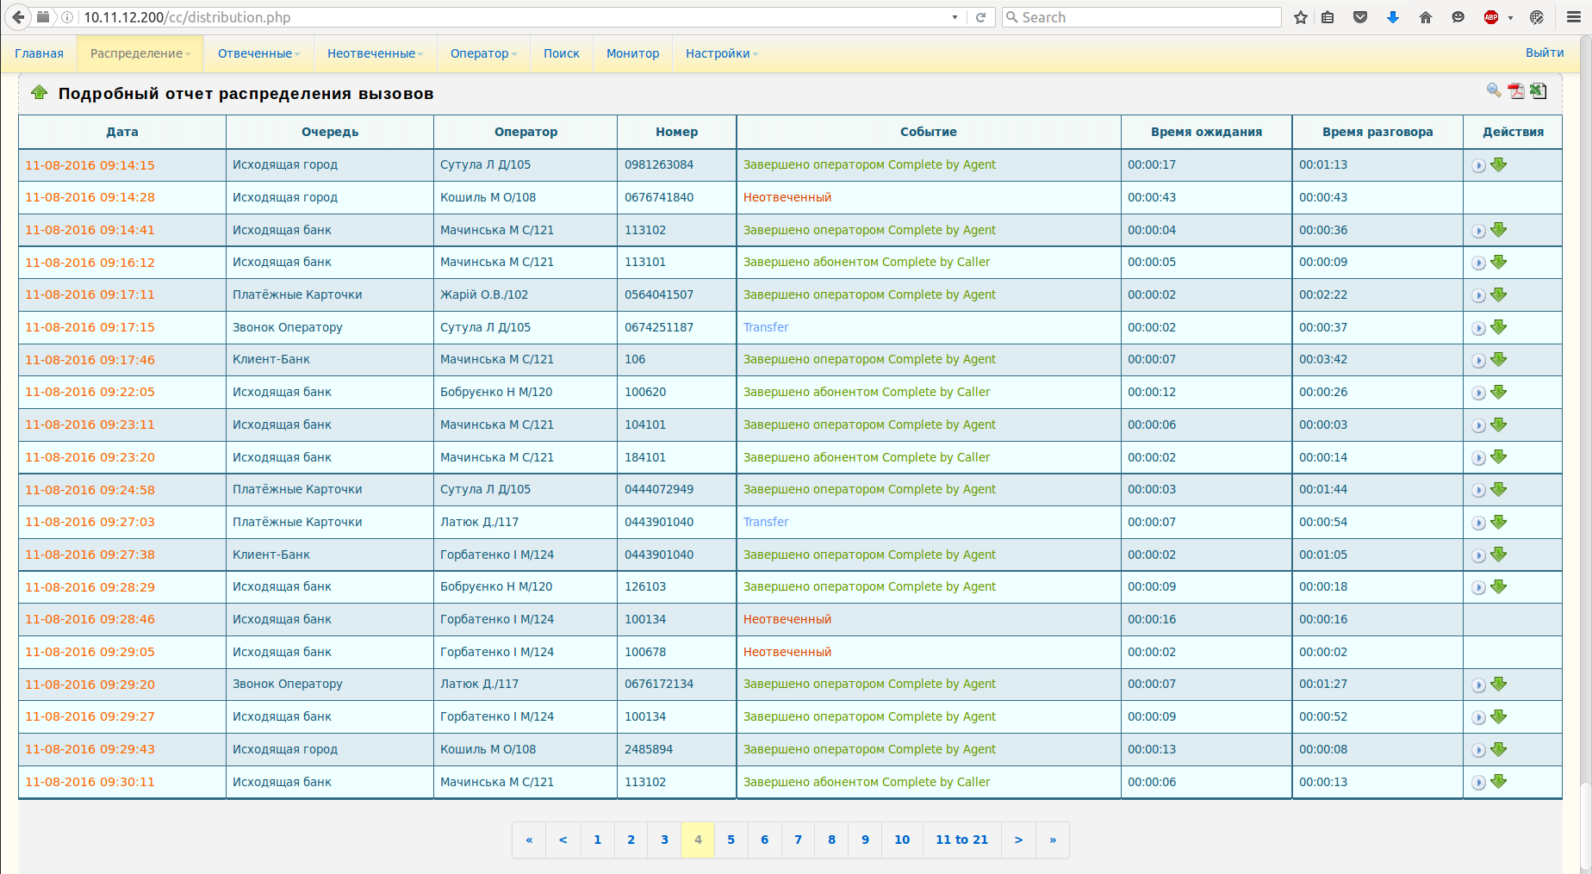1592x874 pixels.
Task: Sort by Дата column header
Action: click(122, 132)
